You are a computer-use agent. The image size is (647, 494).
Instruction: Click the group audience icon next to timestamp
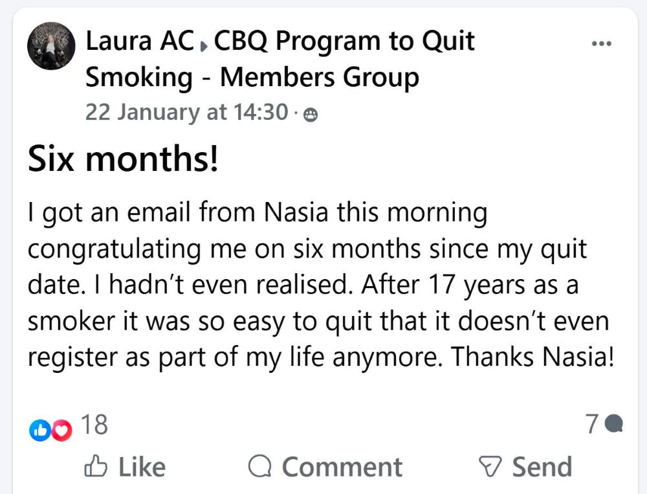[x=312, y=113]
